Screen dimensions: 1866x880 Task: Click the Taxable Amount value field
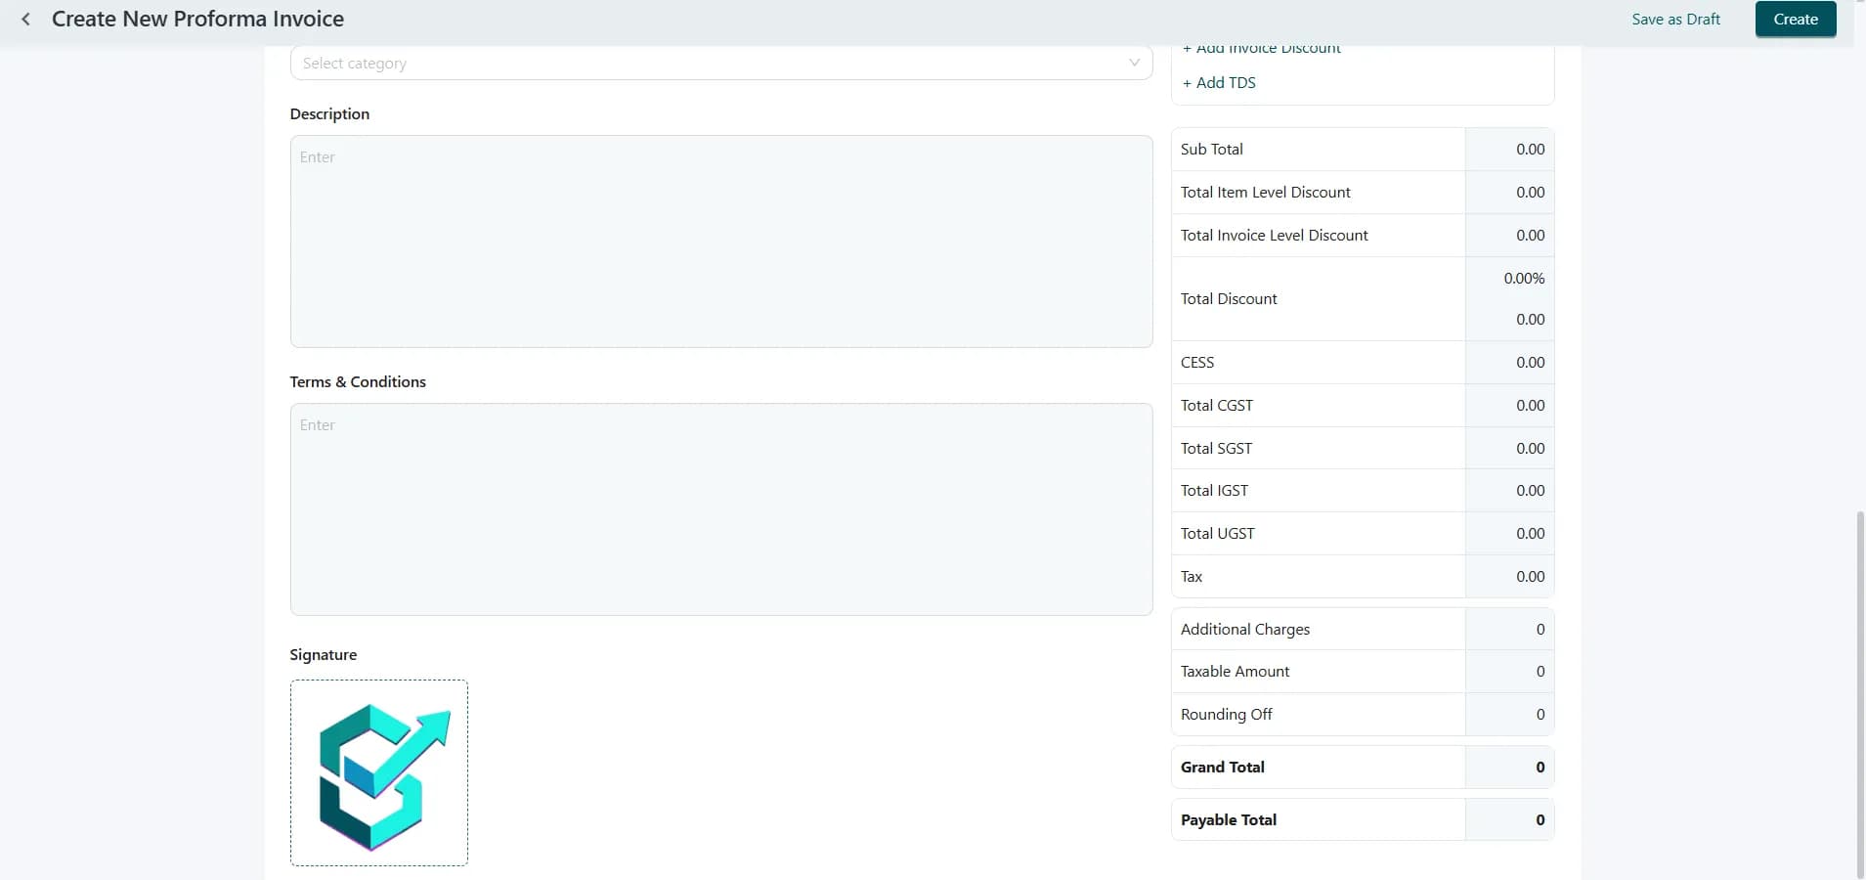tap(1509, 672)
